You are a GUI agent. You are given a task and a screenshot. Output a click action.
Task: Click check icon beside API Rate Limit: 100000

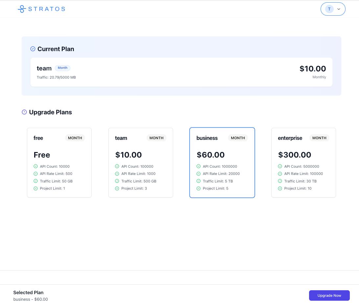280,174
